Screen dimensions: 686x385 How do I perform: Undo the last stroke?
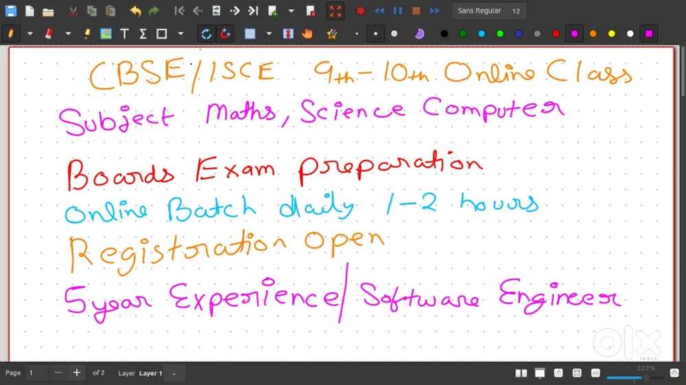point(135,11)
